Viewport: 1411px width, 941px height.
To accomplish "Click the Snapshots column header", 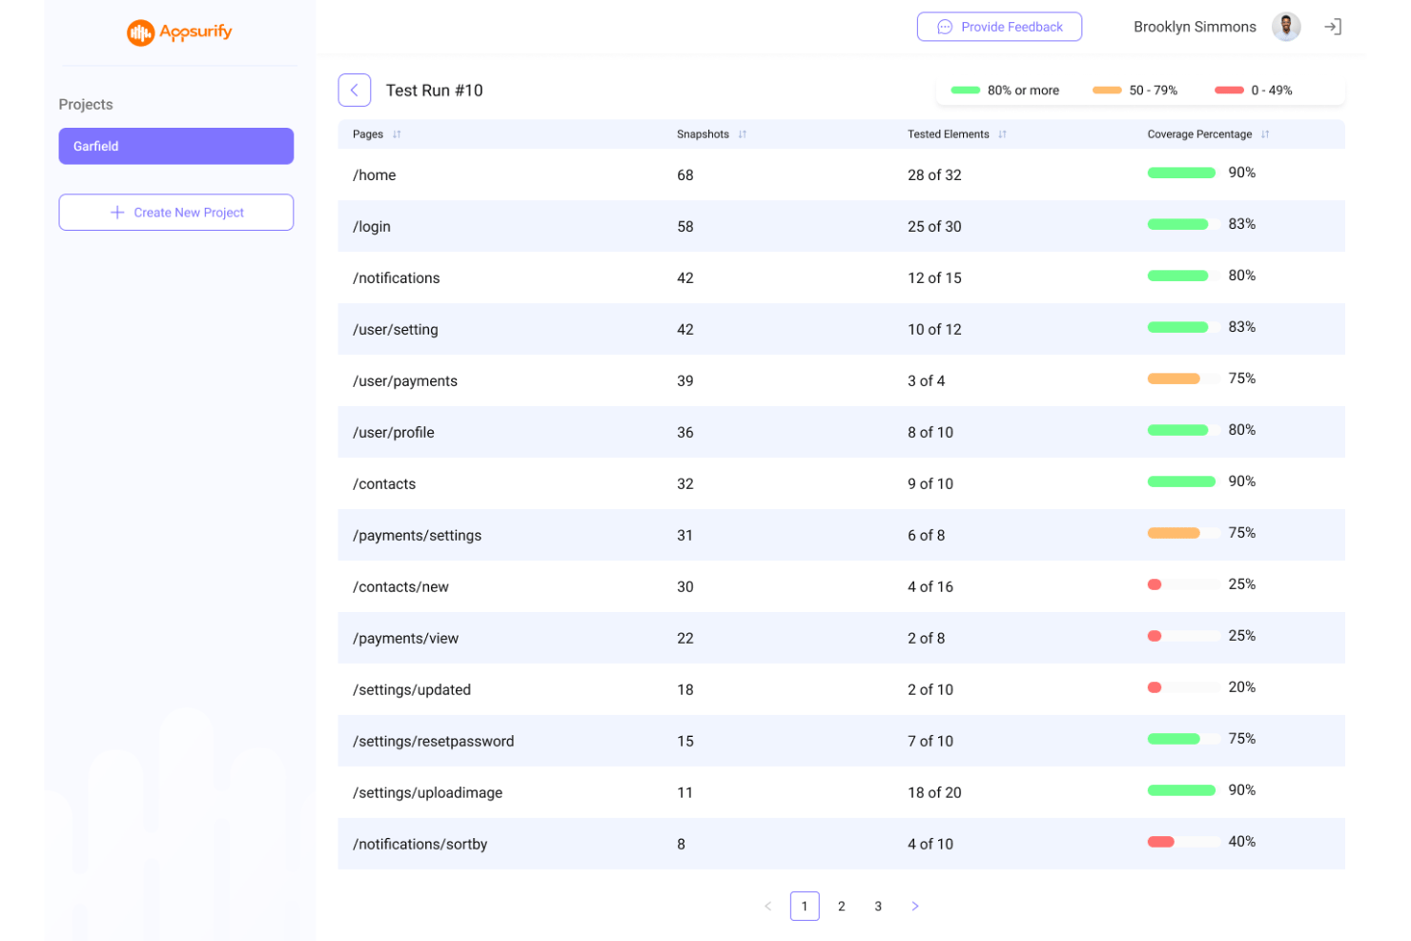I will 703,134.
